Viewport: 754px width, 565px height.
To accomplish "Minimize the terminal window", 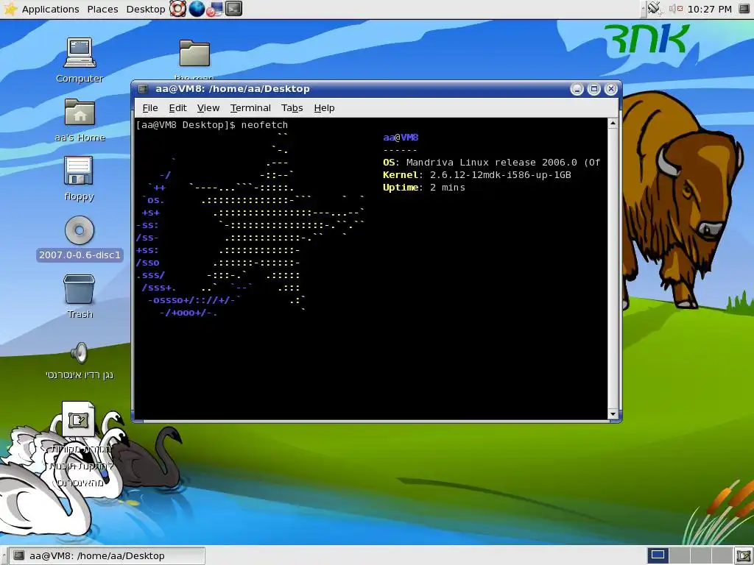I will 577,89.
